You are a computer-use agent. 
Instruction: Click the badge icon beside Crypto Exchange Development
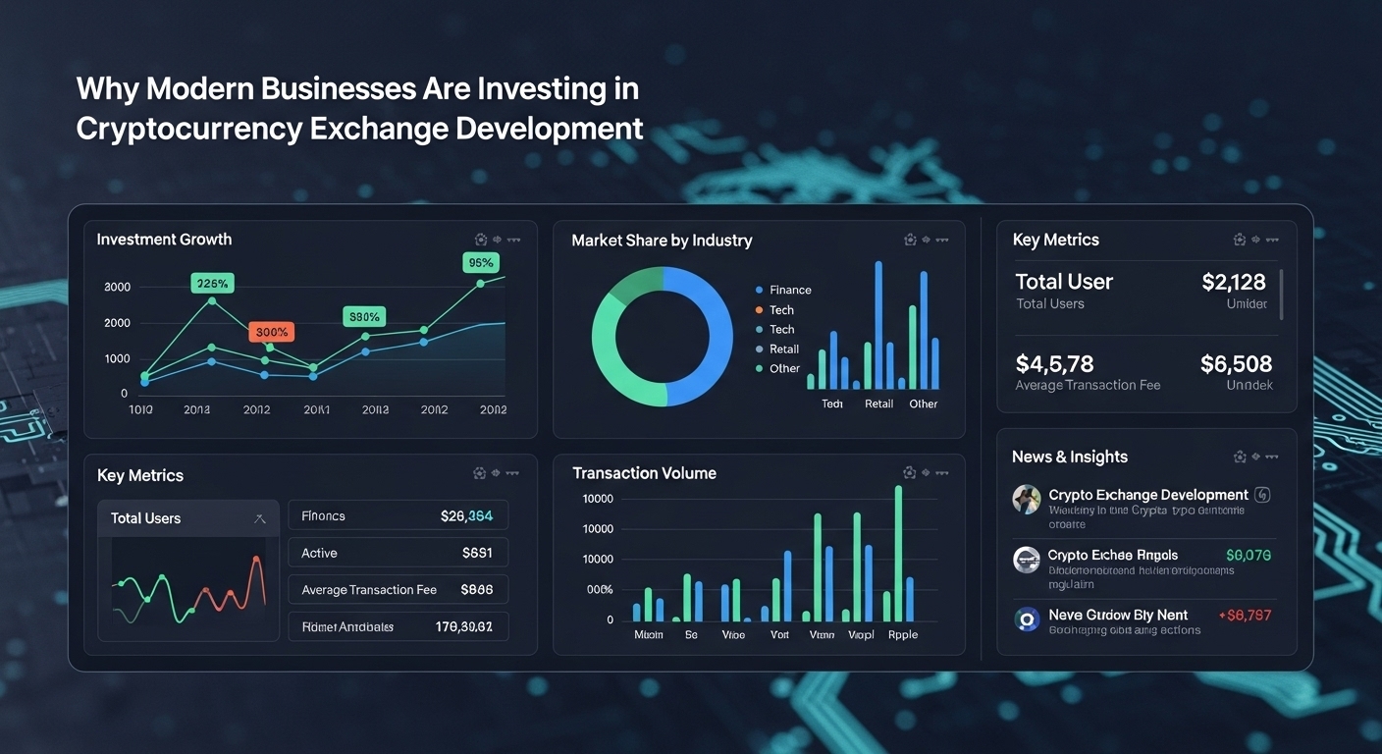(x=1263, y=495)
